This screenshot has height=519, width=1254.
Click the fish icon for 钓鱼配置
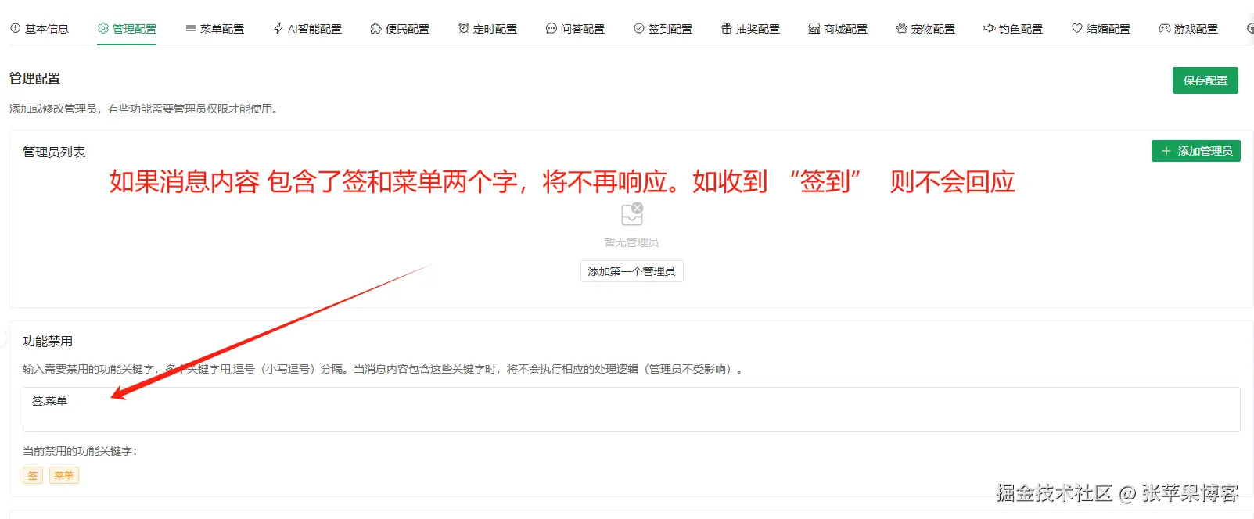coord(990,28)
